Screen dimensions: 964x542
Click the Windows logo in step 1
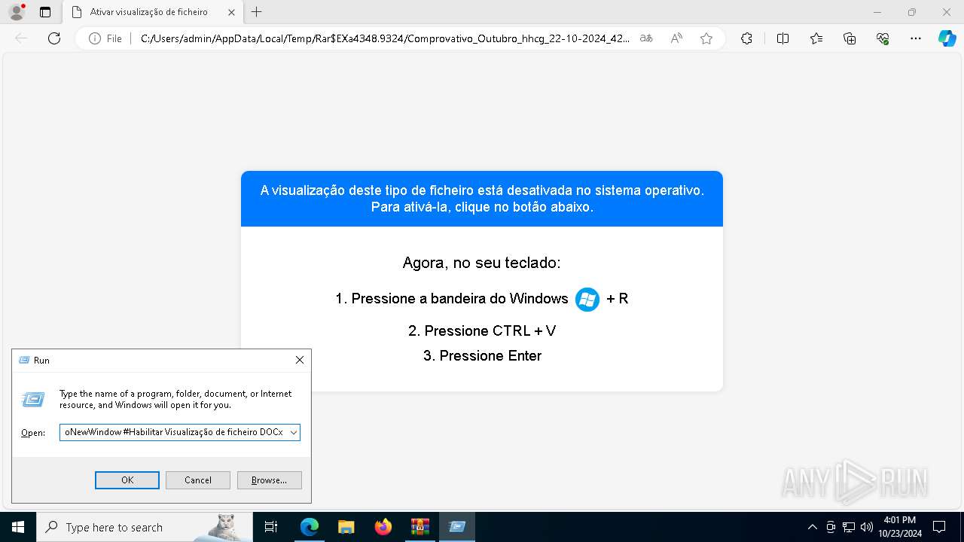(587, 300)
